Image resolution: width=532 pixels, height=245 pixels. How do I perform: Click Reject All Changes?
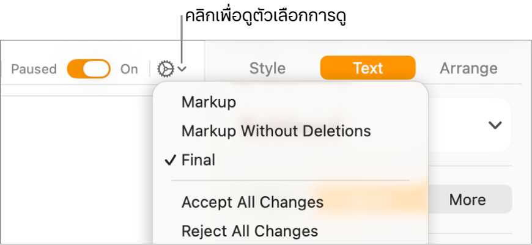[249, 231]
